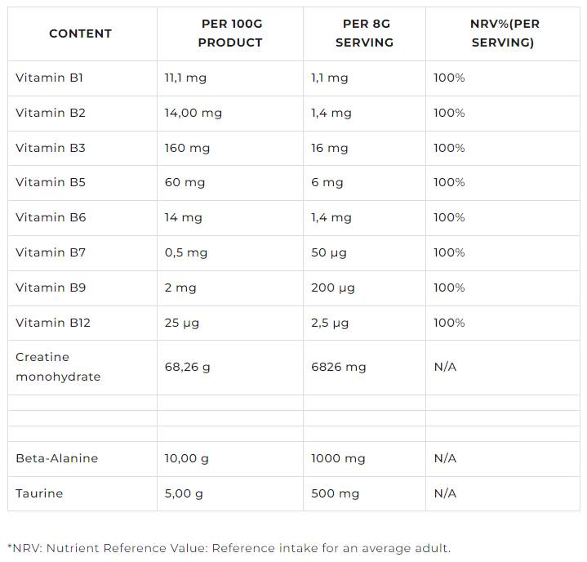Click the Vitamin B12 label cell

[53, 323]
